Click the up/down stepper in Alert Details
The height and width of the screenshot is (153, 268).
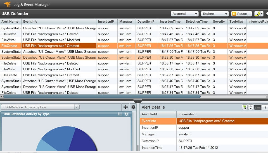[x=251, y=107]
